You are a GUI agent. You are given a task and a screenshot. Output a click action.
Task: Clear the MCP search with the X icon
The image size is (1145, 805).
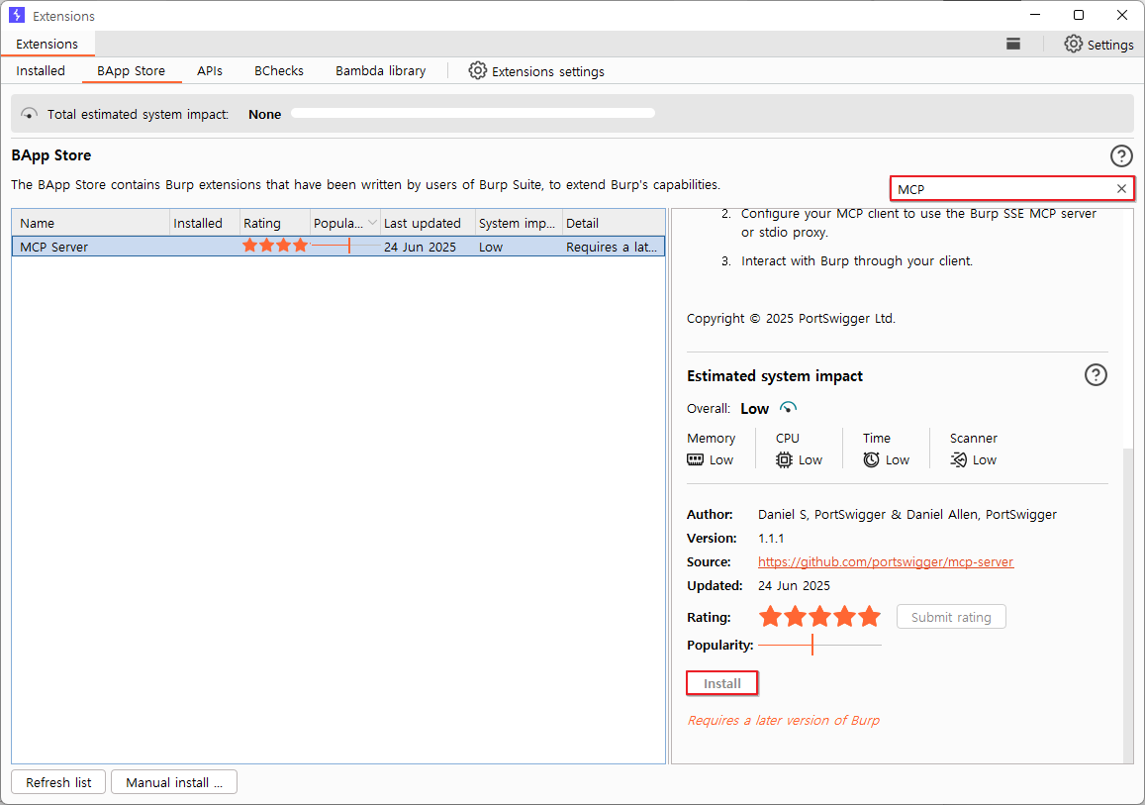(x=1121, y=188)
